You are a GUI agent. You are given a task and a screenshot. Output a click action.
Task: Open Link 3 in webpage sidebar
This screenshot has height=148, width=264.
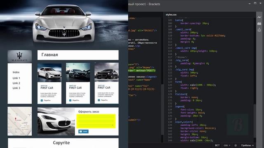click(x=16, y=88)
